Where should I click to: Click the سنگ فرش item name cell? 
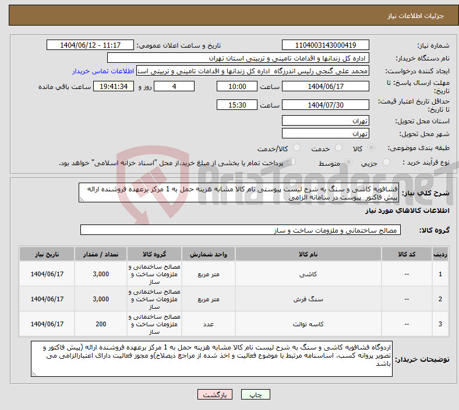(x=308, y=300)
